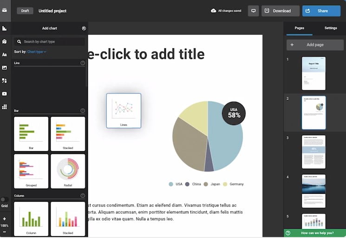This screenshot has width=346, height=238.
Task: Select the Stacked bar chart thumbnail
Action: click(x=68, y=134)
